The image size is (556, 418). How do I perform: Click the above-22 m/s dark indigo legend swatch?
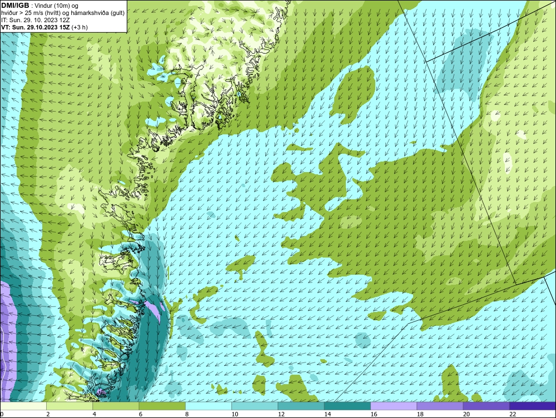pyautogui.click(x=533, y=406)
